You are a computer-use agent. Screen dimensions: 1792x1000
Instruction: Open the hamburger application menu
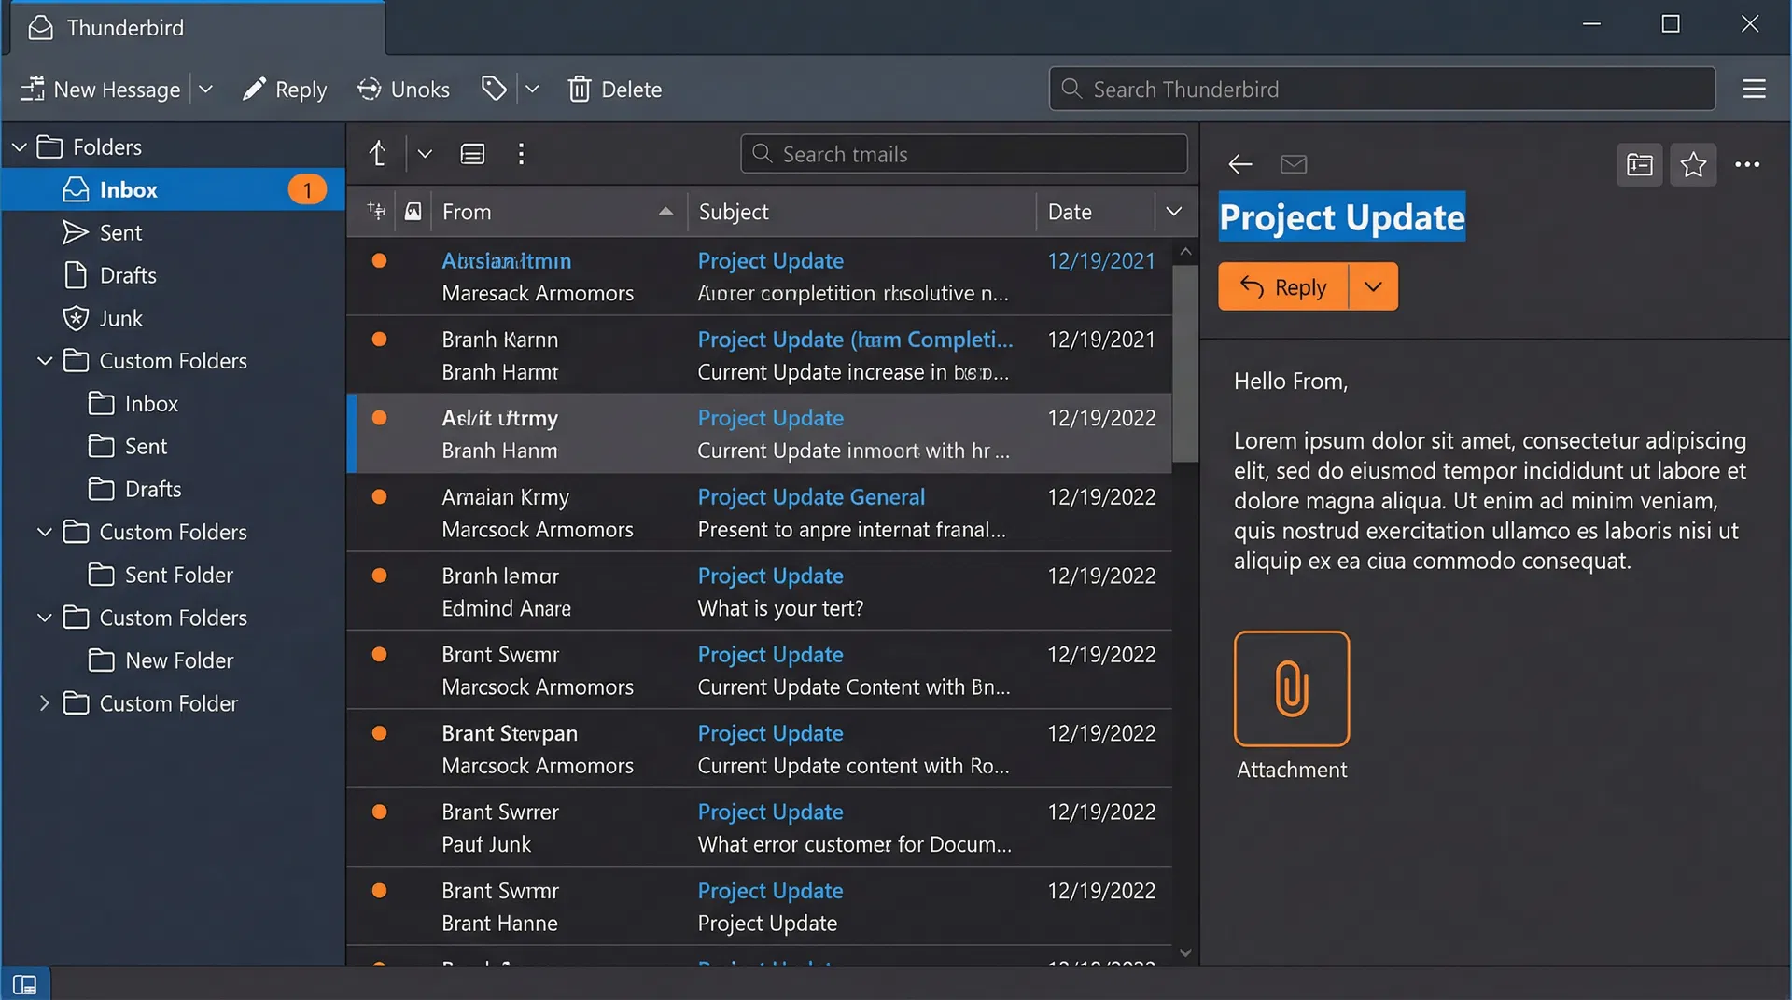click(x=1754, y=89)
